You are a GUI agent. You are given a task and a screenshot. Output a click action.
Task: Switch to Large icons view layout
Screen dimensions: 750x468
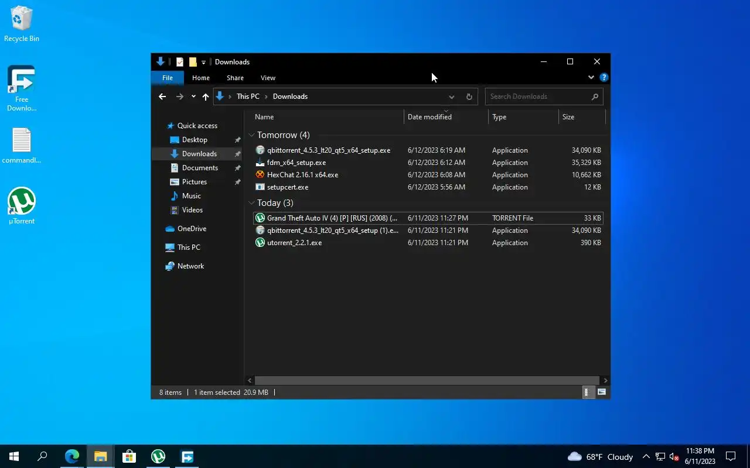[x=602, y=393]
